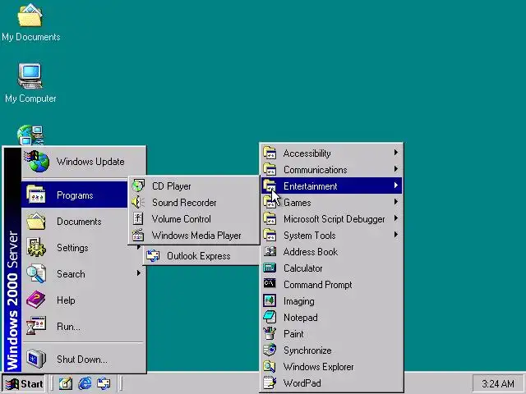Click the Shut Down monitor icon

[x=36, y=359]
